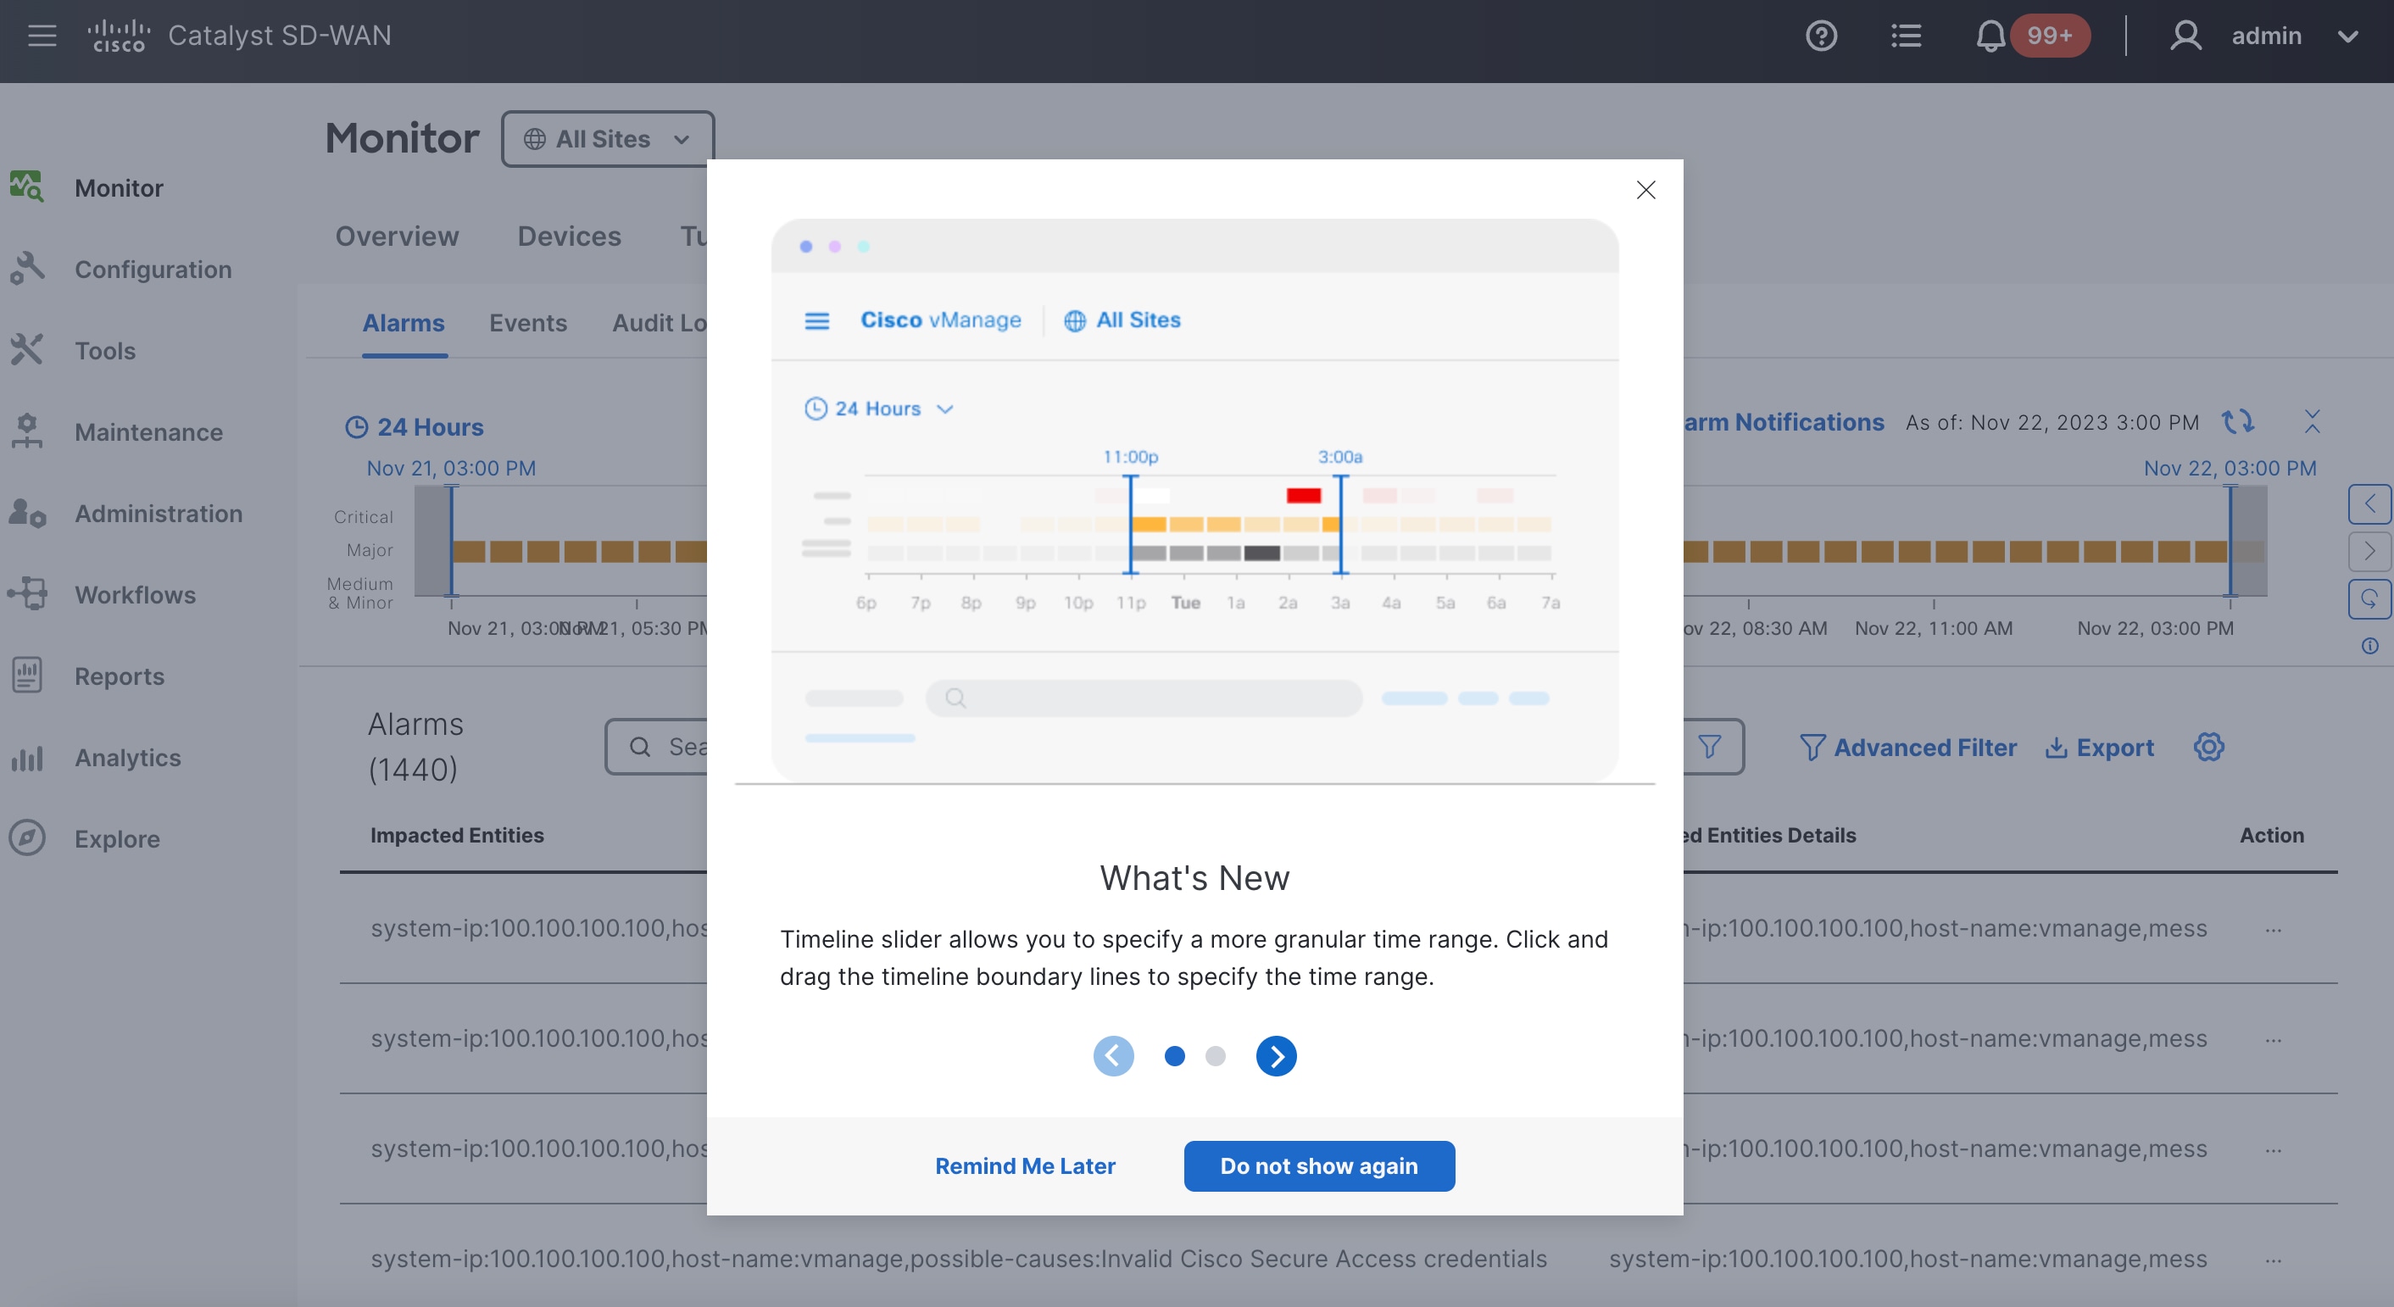The image size is (2394, 1307).
Task: Select the Events sub-tab
Action: pos(528,323)
